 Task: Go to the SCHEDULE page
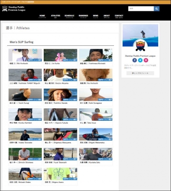coord(69,16)
